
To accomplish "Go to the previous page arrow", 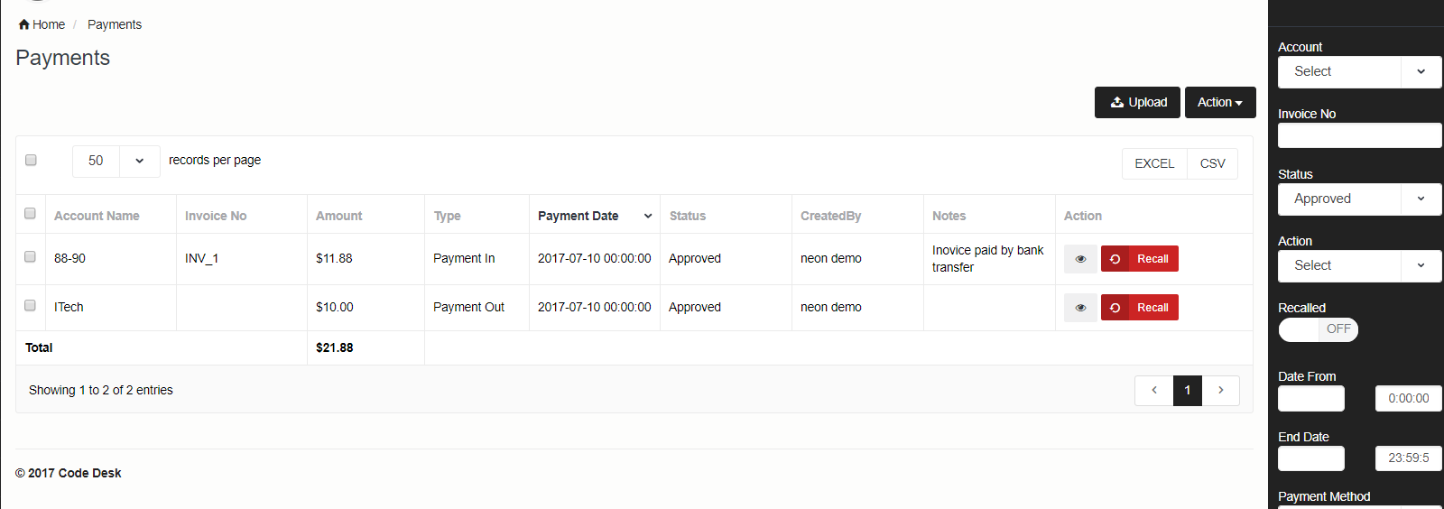I will tap(1153, 391).
